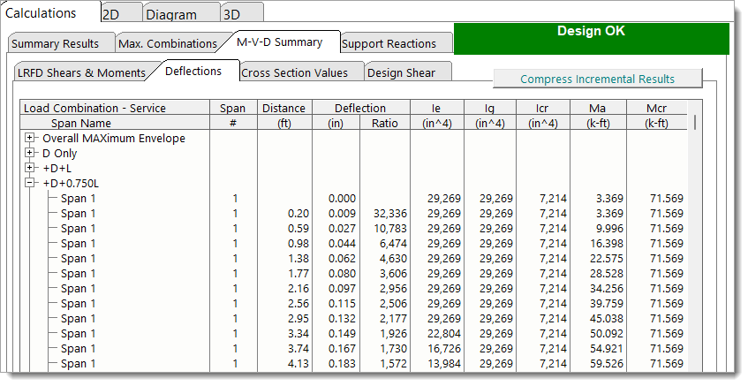
Task: Click Ma value 28.528
Action: [x=607, y=274]
